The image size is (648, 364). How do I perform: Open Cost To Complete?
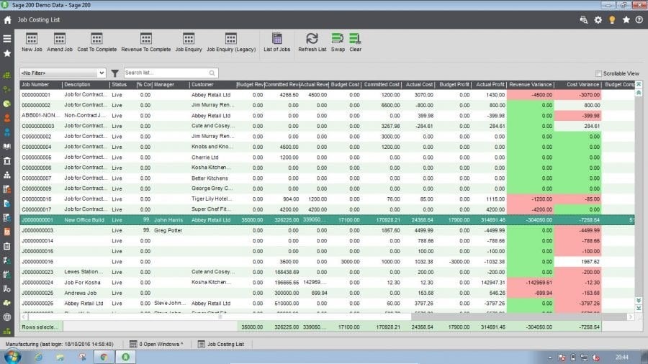96,42
